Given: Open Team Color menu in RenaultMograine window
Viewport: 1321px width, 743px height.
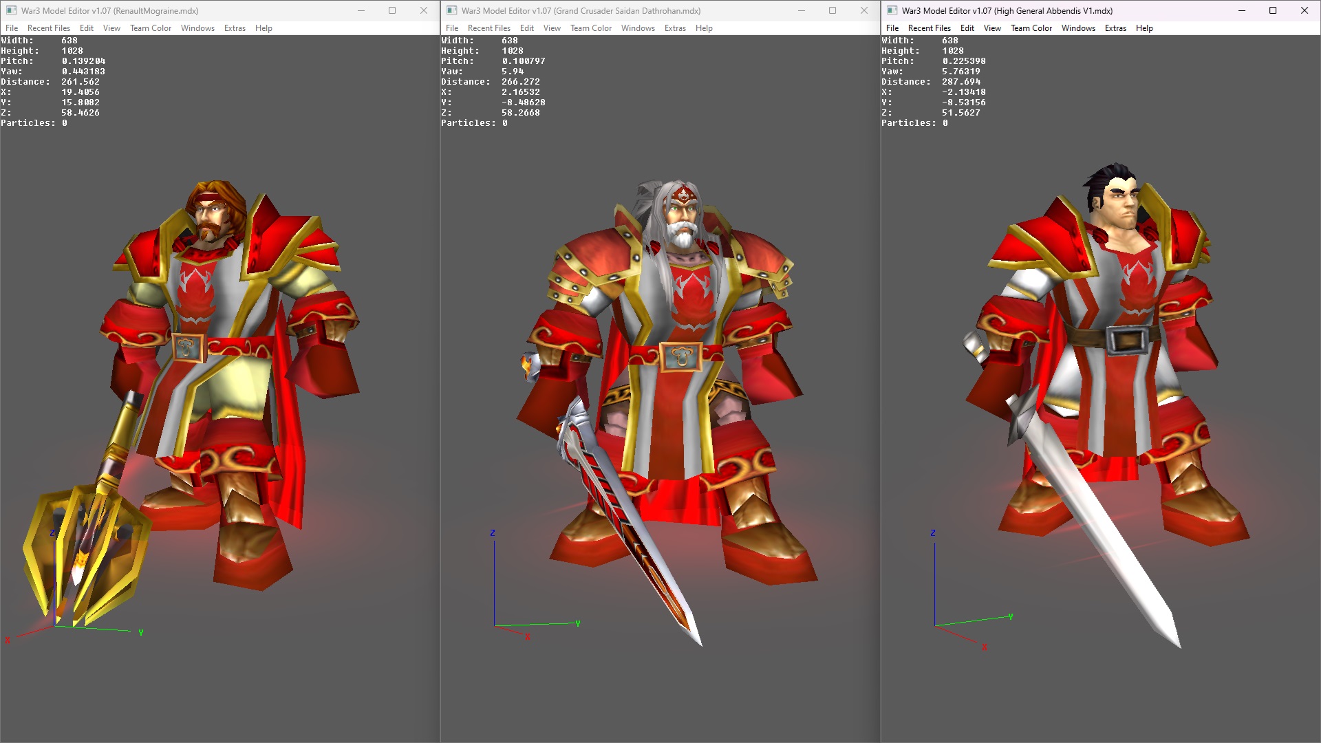Looking at the screenshot, I should coord(151,28).
